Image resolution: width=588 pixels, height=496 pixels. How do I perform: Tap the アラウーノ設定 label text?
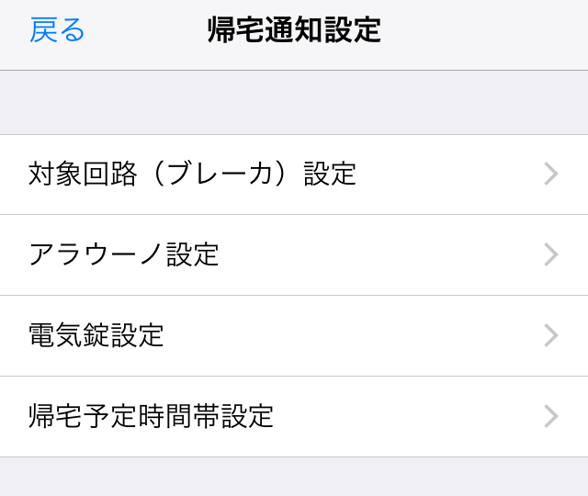[x=124, y=254]
